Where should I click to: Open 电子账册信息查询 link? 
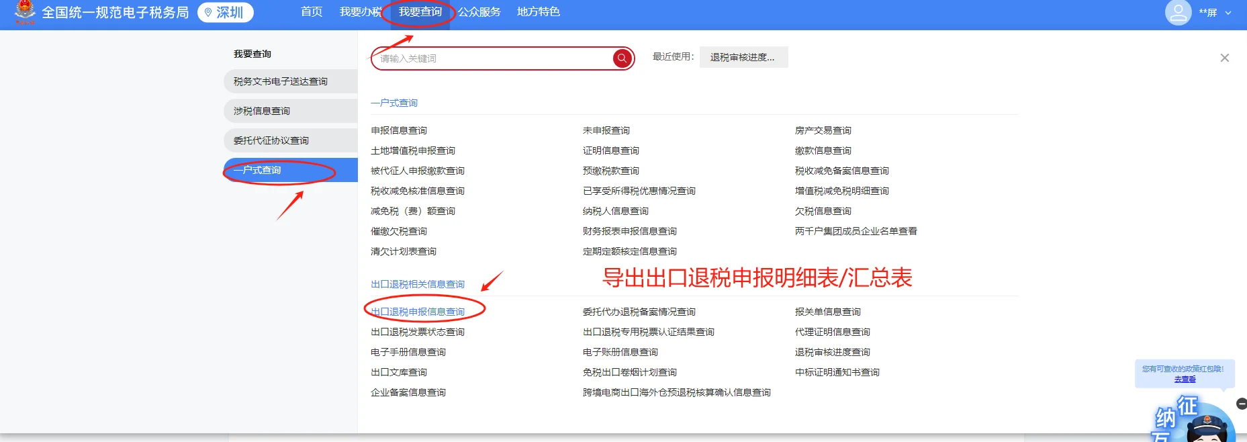[620, 352]
